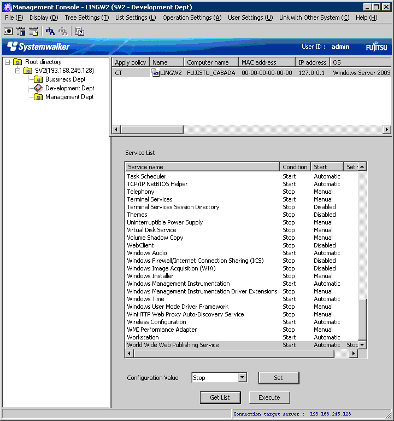Click the Connection target server status text

(292, 414)
